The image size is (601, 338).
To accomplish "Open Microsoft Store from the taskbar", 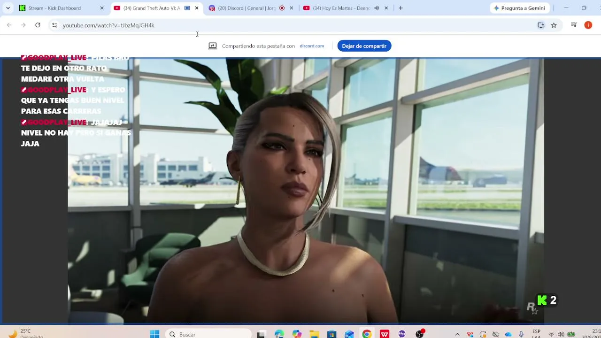I will coord(332,334).
